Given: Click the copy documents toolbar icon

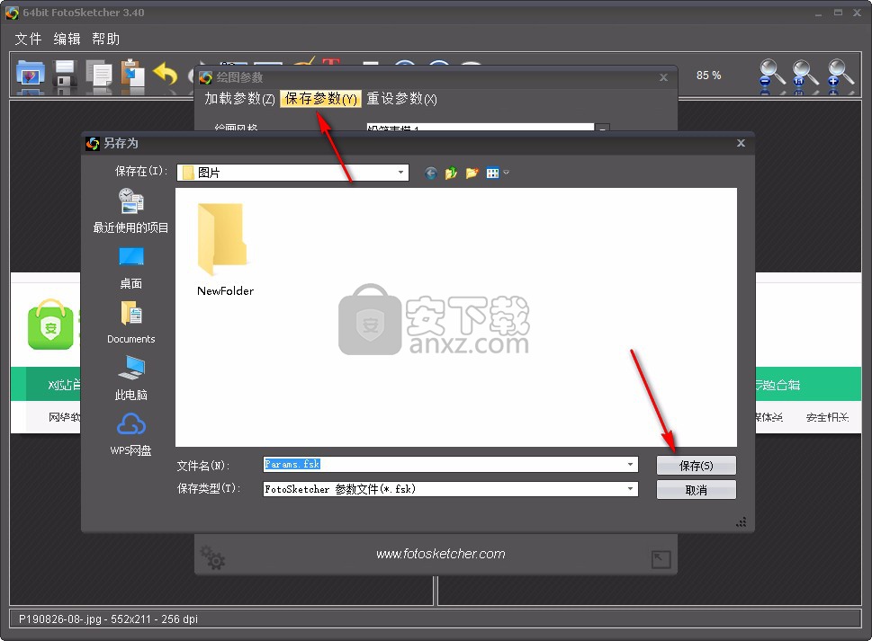Looking at the screenshot, I should (99, 76).
